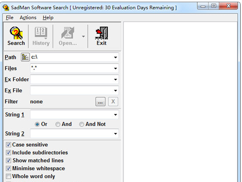This screenshot has height=182, width=242.
Task: Toggle Case sensitive checkbox
Action: (8, 145)
